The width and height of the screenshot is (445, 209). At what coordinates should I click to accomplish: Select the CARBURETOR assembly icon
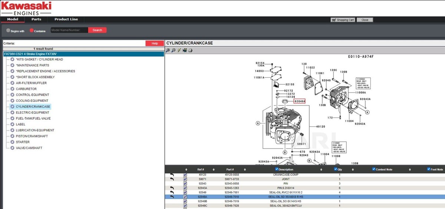tap(12, 89)
